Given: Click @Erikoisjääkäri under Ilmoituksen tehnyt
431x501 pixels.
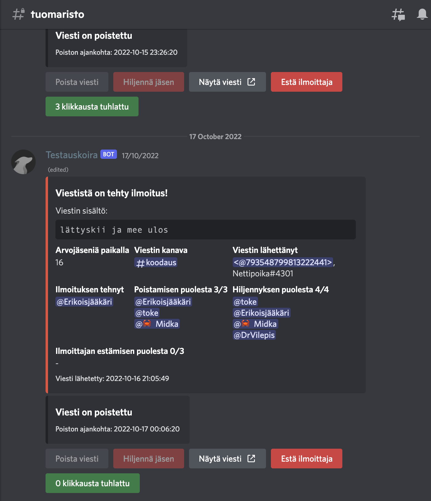Looking at the screenshot, I should tap(84, 302).
